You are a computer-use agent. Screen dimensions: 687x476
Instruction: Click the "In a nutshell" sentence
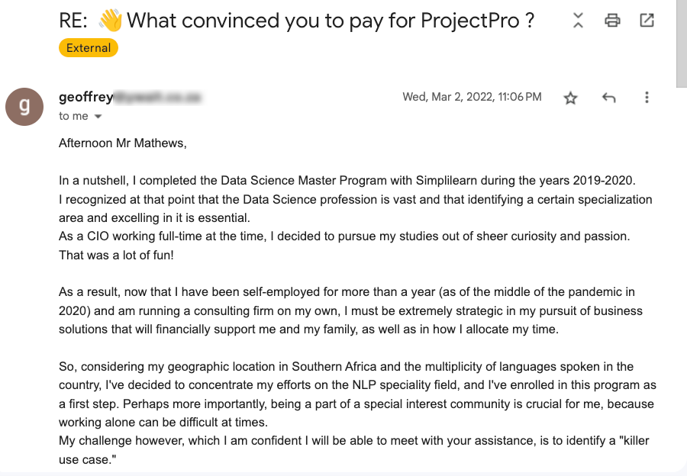347,181
